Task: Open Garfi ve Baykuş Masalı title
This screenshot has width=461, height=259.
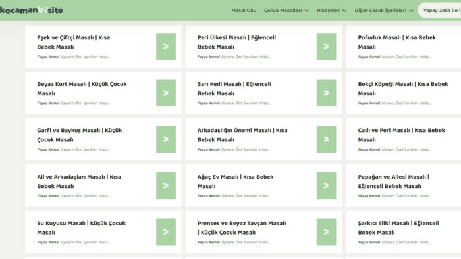Action: click(x=80, y=135)
